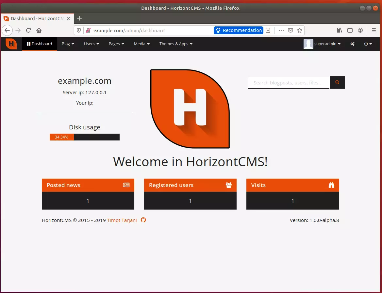The width and height of the screenshot is (382, 293).
Task: Click the superadmin avatar image
Action: tap(308, 44)
